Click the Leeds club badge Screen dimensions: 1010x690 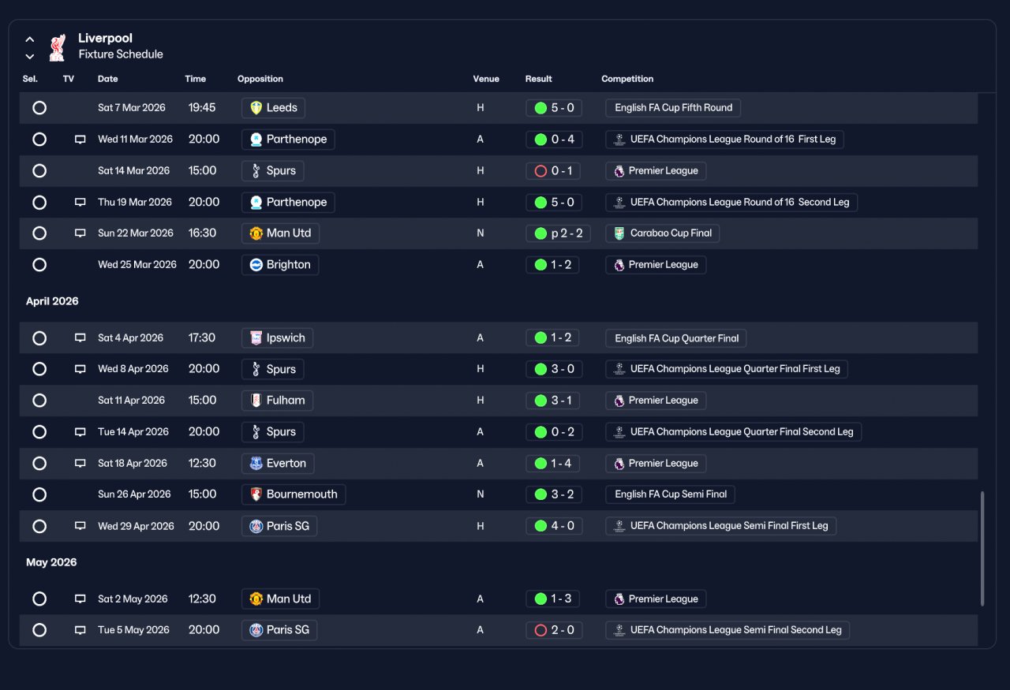point(256,108)
